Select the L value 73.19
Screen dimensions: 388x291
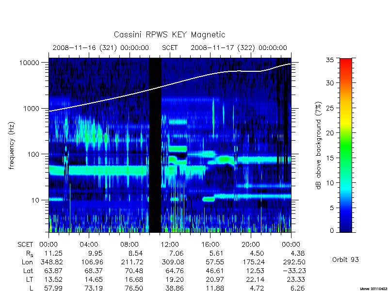(x=94, y=288)
